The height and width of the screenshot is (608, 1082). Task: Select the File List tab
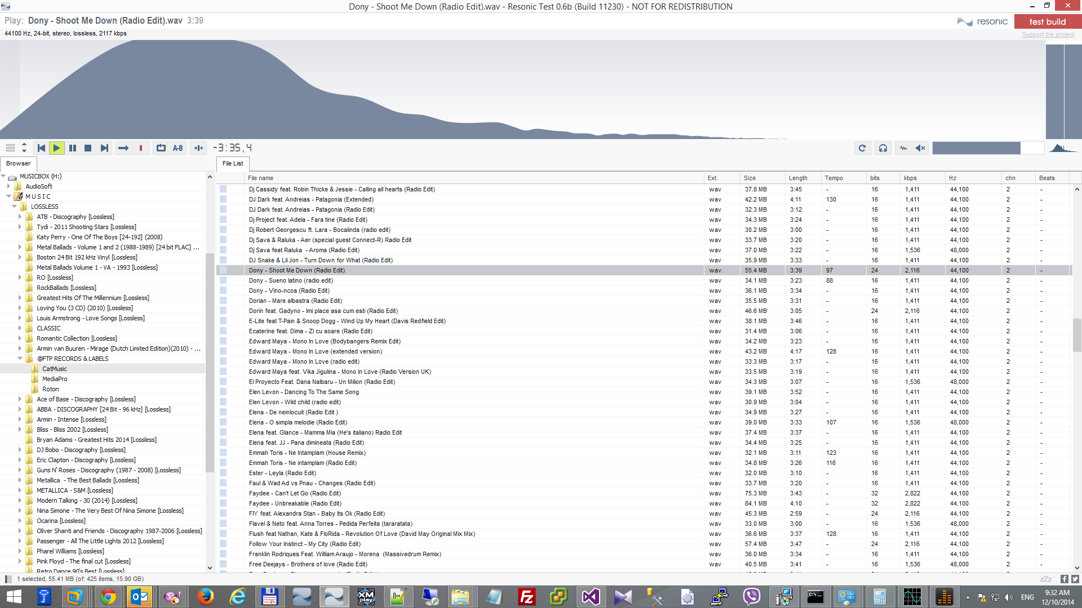tap(233, 163)
